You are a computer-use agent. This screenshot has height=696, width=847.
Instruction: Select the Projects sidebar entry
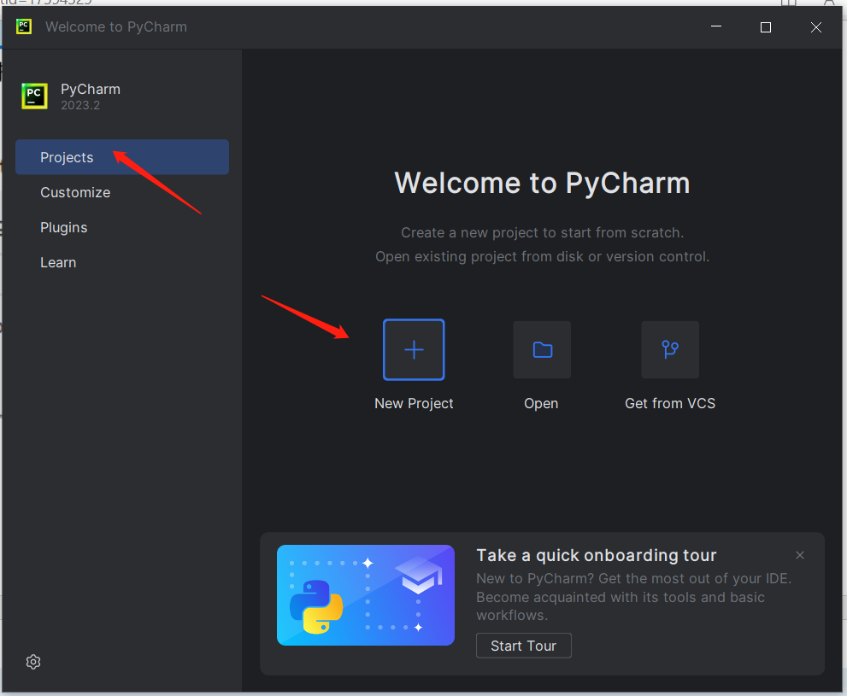pos(67,157)
